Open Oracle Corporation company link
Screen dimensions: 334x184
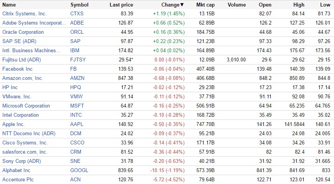pos(23,32)
